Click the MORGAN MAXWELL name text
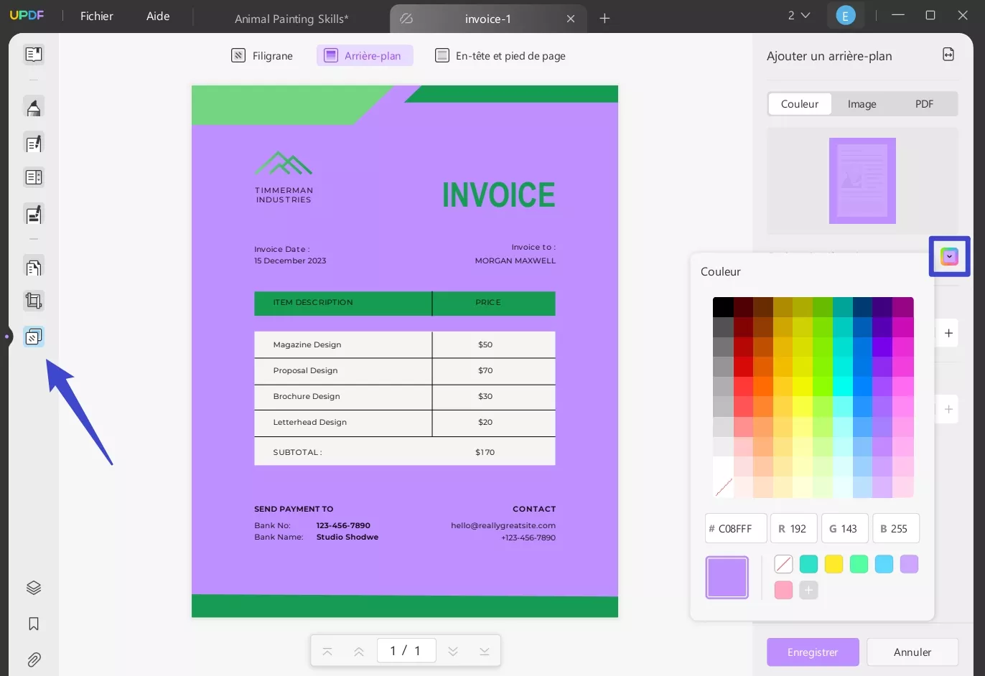Image resolution: width=985 pixels, height=676 pixels. click(x=515, y=260)
